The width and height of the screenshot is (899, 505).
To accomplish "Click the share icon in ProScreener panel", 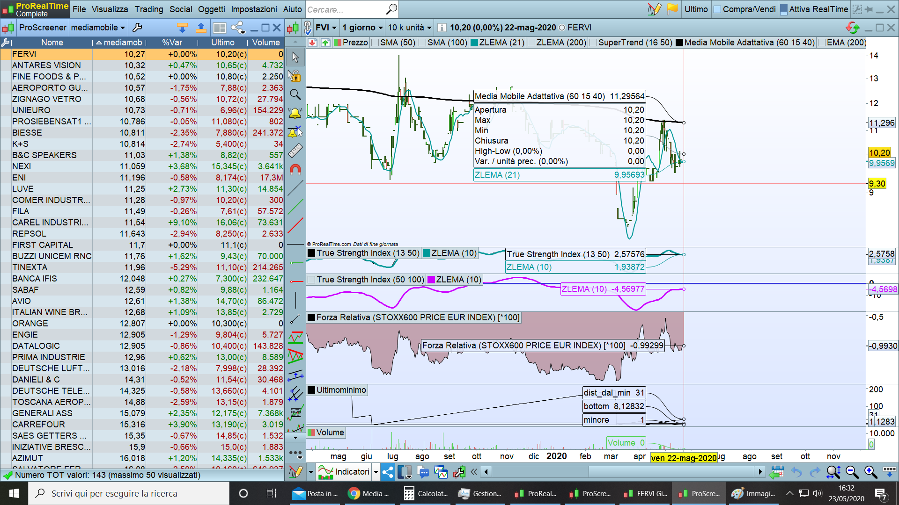I will (x=238, y=28).
